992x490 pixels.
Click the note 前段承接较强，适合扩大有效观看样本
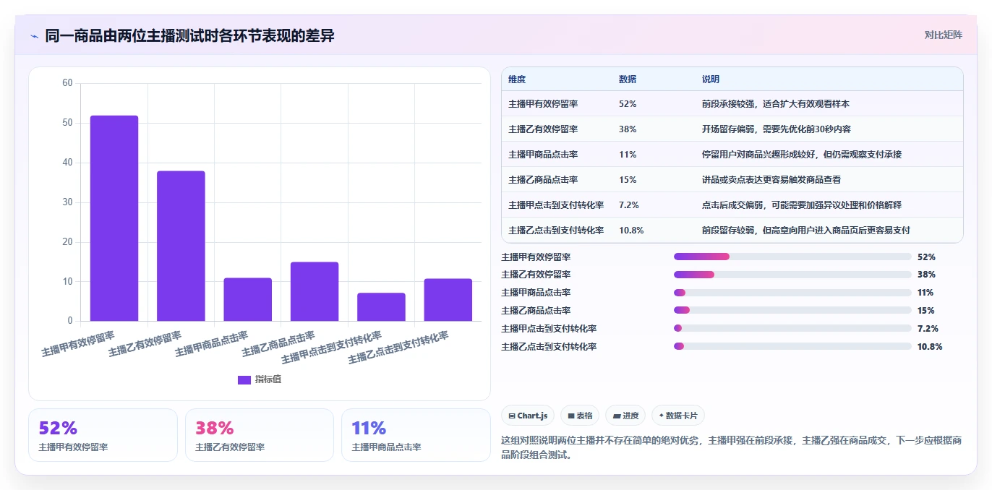pyautogui.click(x=776, y=104)
